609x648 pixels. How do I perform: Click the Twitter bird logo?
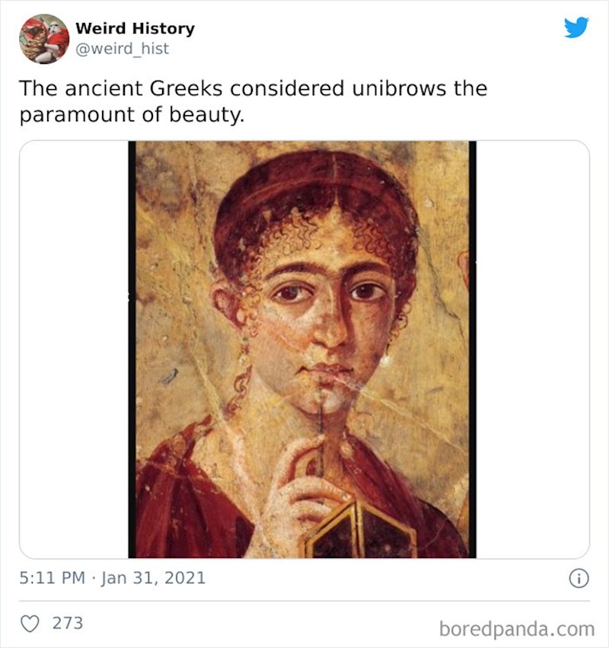point(576,28)
